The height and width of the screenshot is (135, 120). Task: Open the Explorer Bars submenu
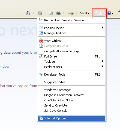click(x=71, y=67)
